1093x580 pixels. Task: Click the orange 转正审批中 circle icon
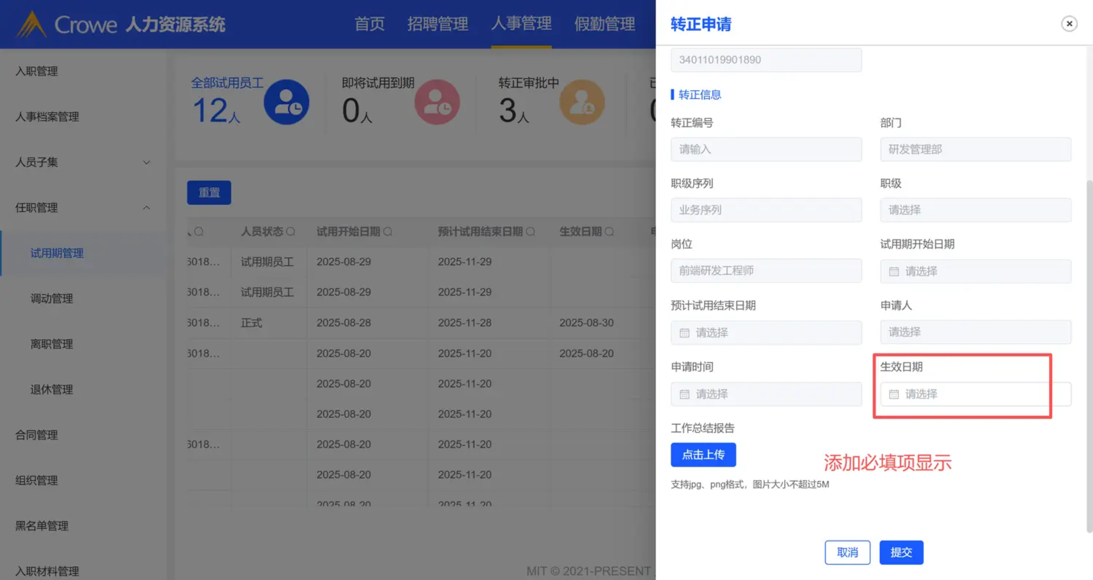click(582, 102)
